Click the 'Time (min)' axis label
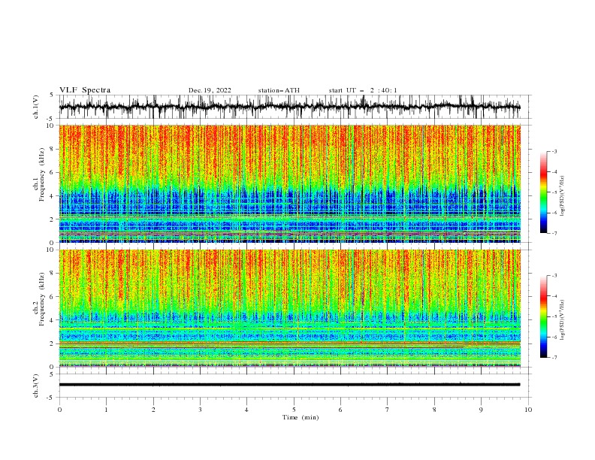 coord(301,417)
